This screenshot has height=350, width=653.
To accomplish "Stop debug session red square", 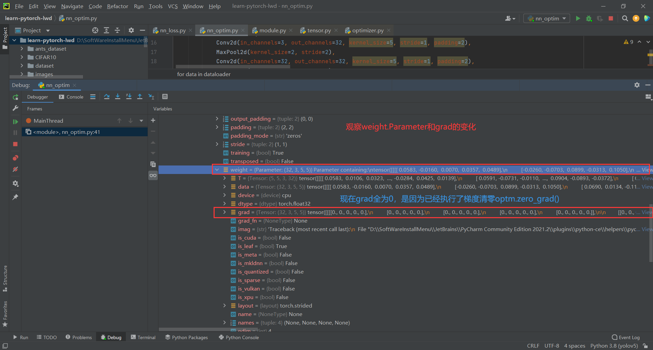I will 15,144.
